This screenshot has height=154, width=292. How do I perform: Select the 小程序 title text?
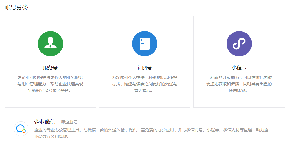tap(239, 68)
